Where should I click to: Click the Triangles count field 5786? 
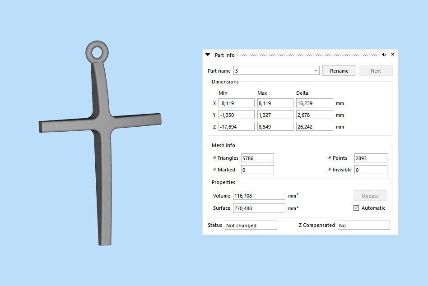coord(257,158)
